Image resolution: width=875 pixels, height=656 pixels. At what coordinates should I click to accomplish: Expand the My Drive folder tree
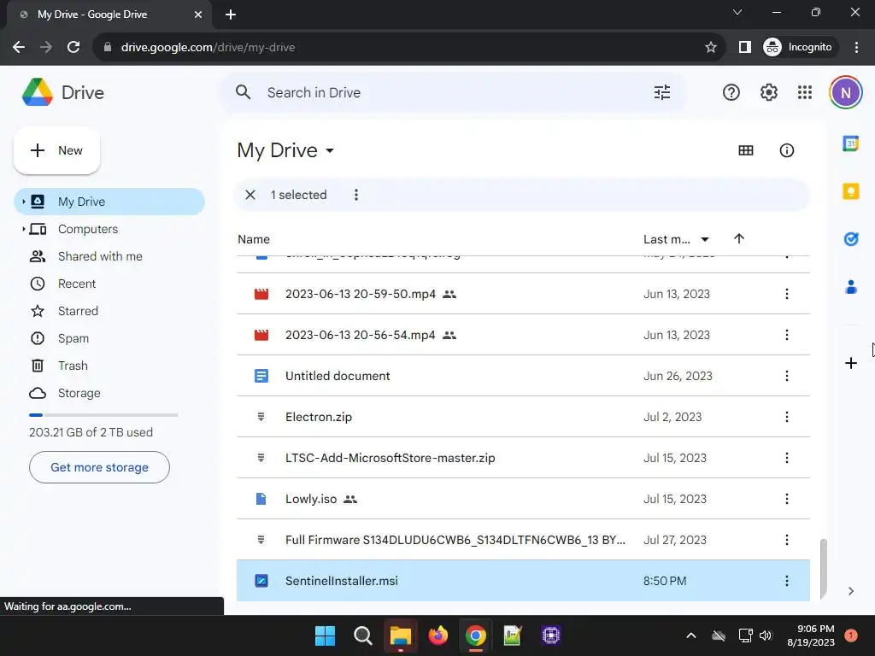(x=23, y=202)
